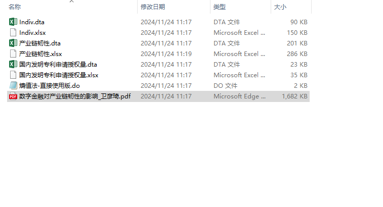Click the 国内发明专利申请授权量.xlsx file icon

click(x=13, y=75)
